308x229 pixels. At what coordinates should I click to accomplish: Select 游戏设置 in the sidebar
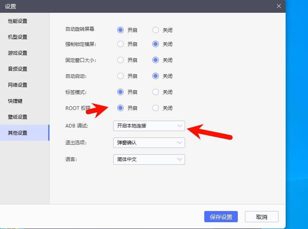(x=18, y=53)
